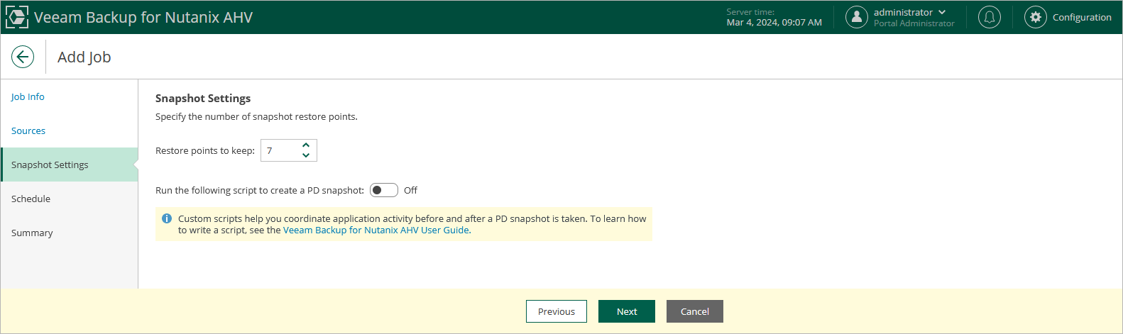
Task: Click the Veeam Backup for Nutanix AHV title
Action: 143,17
